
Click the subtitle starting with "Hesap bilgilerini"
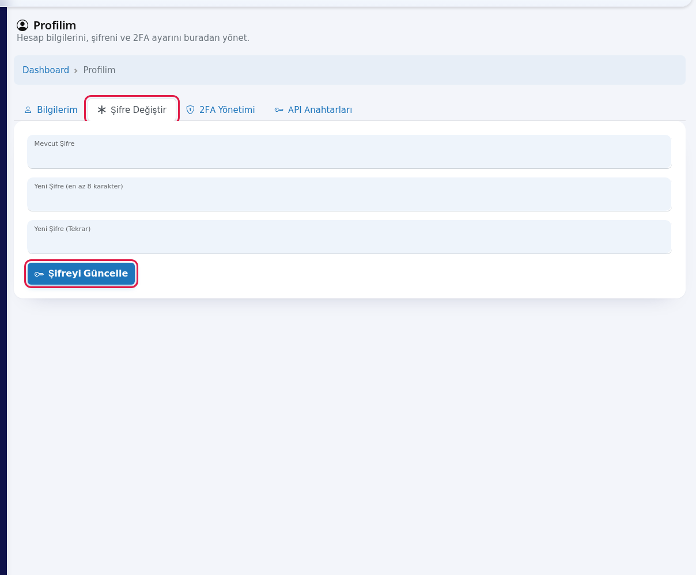133,38
